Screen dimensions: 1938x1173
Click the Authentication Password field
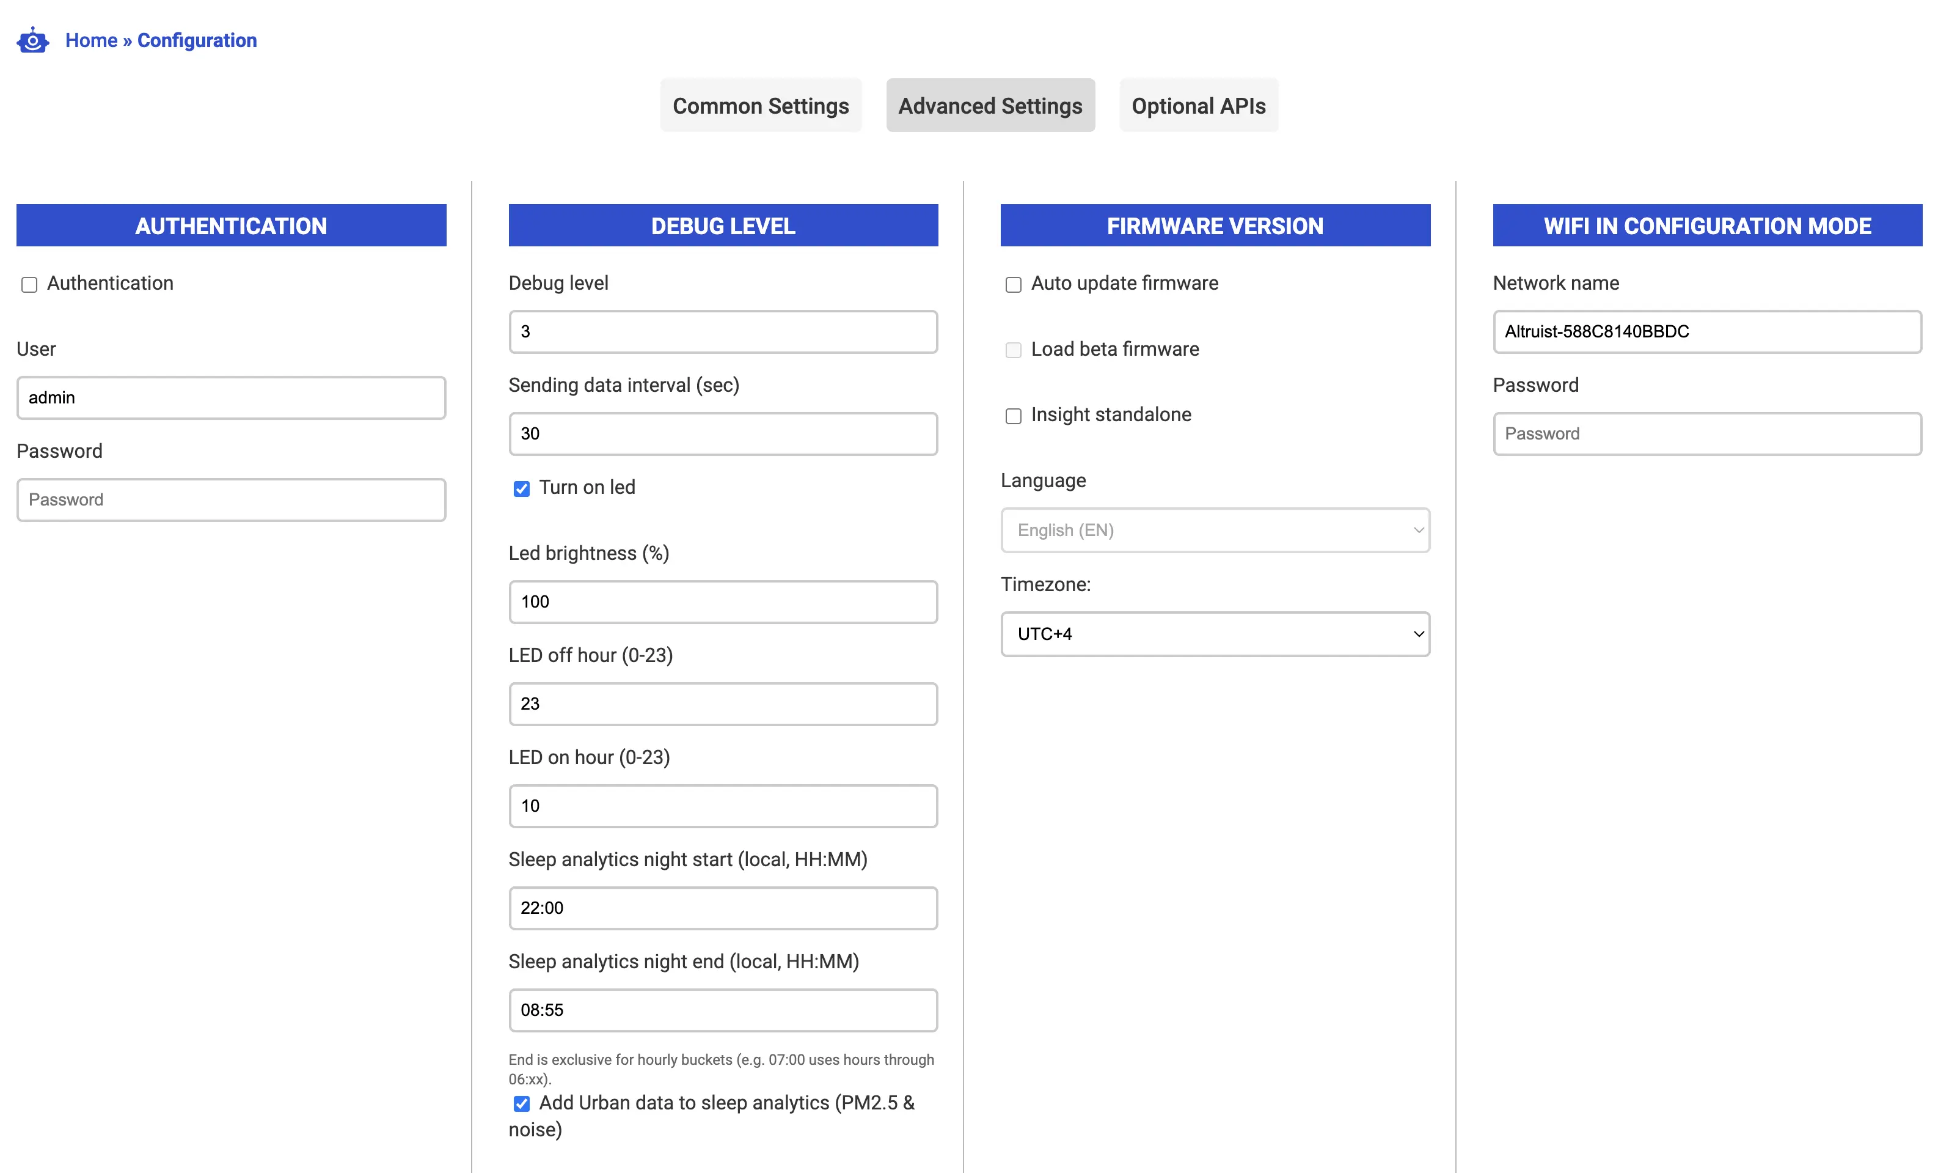231,499
